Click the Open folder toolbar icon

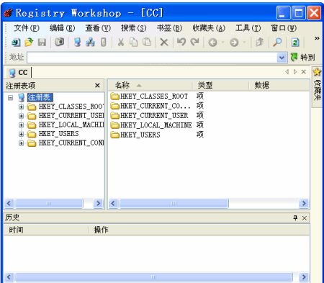pos(29,42)
